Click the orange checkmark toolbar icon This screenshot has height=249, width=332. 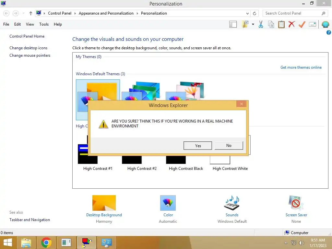click(x=302, y=24)
